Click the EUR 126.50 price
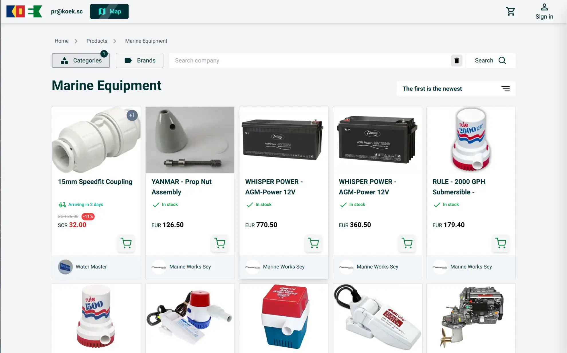The height and width of the screenshot is (353, 567). click(168, 225)
